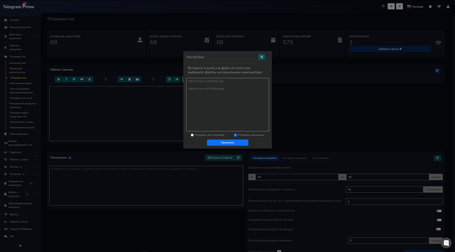The width and height of the screenshot is (455, 252).
Task: Click the blue 'Применить' button
Action: point(227,143)
